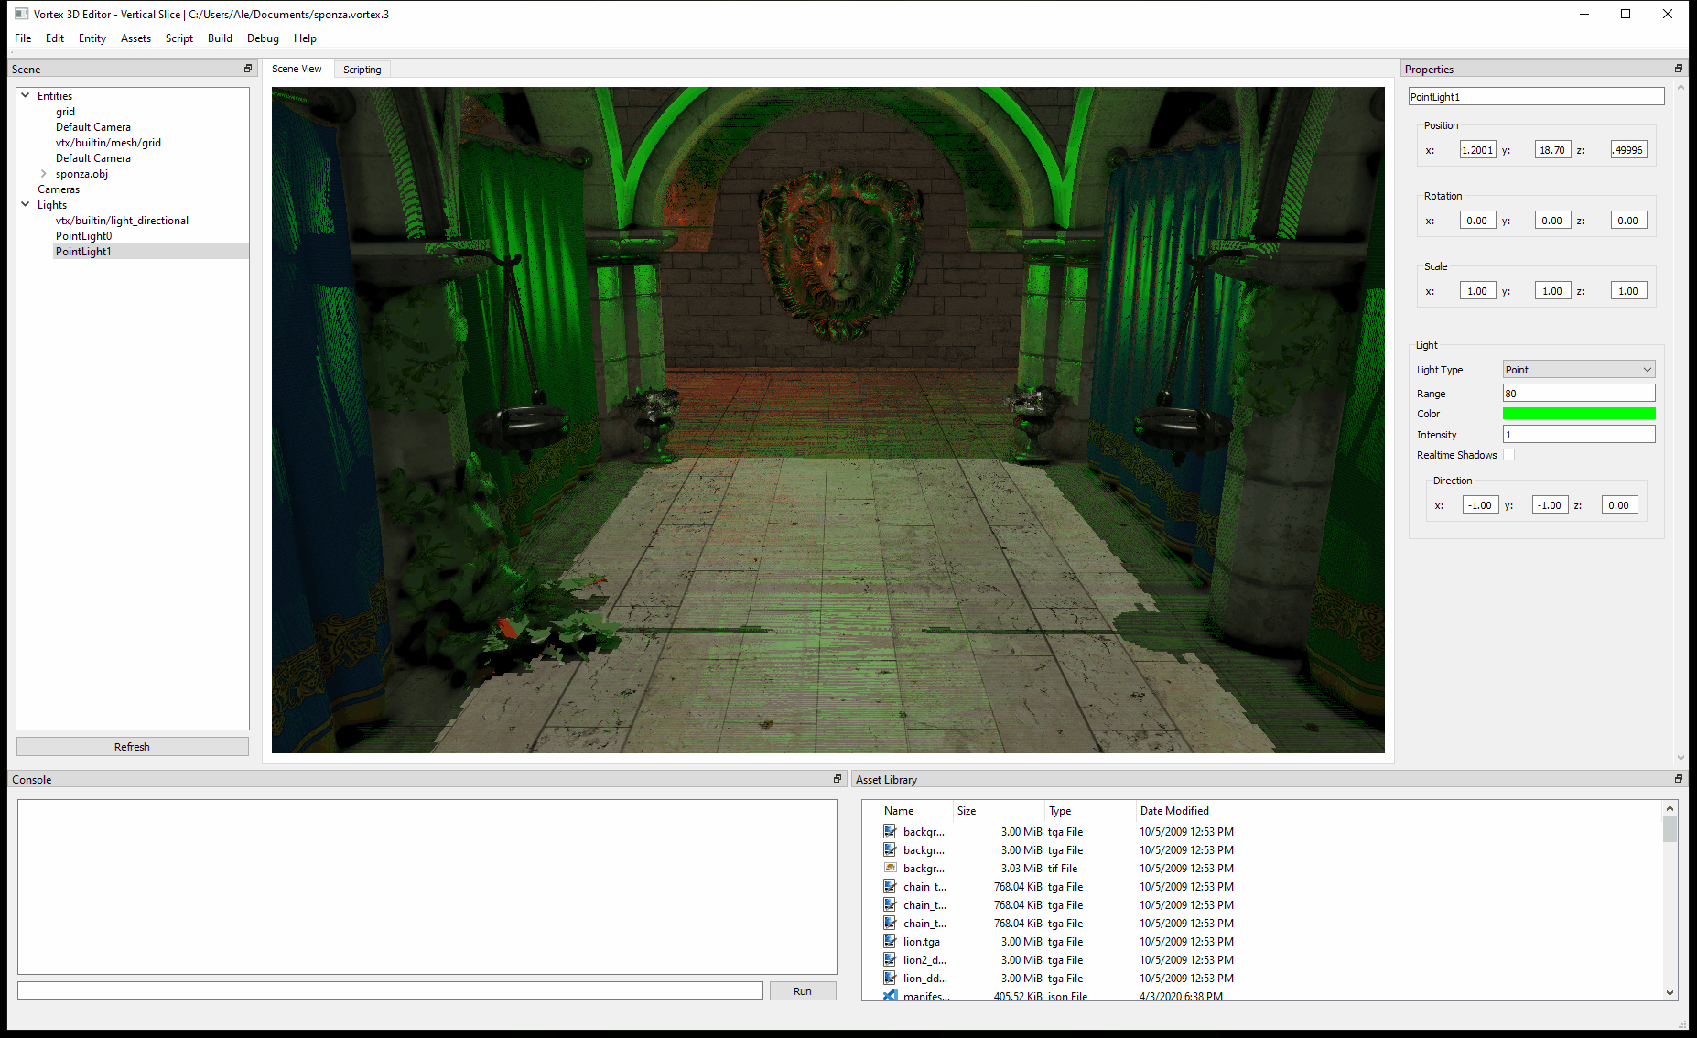Click the 3D scene viewport
This screenshot has width=1697, height=1038.
[x=827, y=420]
